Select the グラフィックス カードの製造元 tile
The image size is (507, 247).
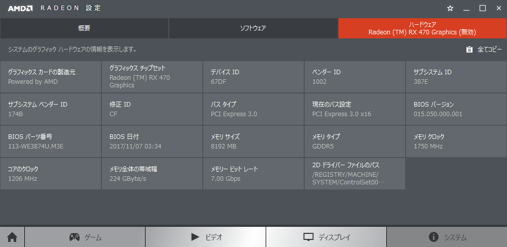pos(51,77)
